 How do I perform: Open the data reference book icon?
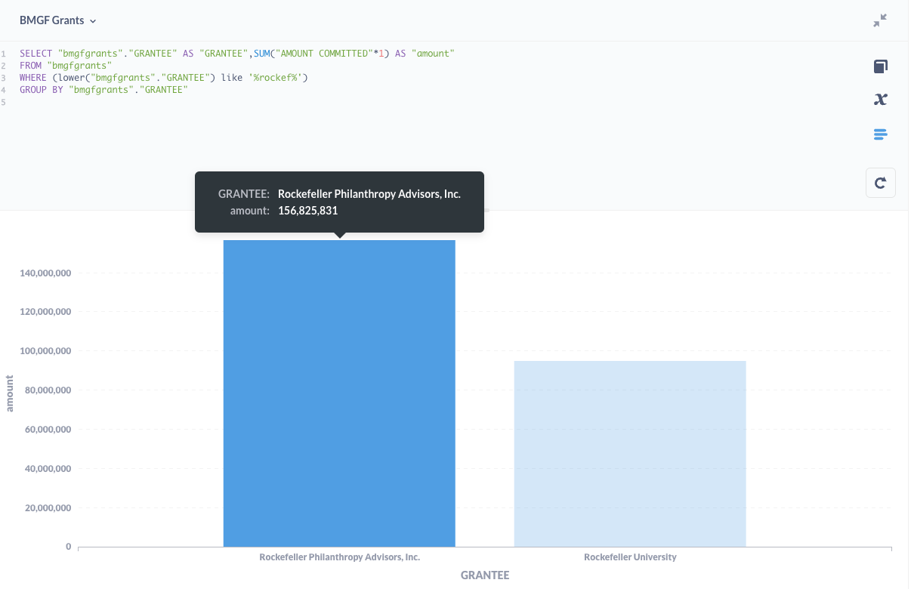click(x=880, y=66)
